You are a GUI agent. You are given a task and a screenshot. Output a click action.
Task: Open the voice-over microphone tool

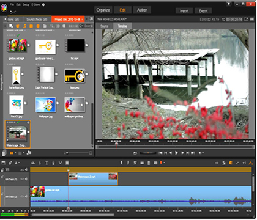pyautogui.click(x=53, y=163)
